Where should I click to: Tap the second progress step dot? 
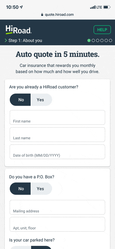coord(93,41)
